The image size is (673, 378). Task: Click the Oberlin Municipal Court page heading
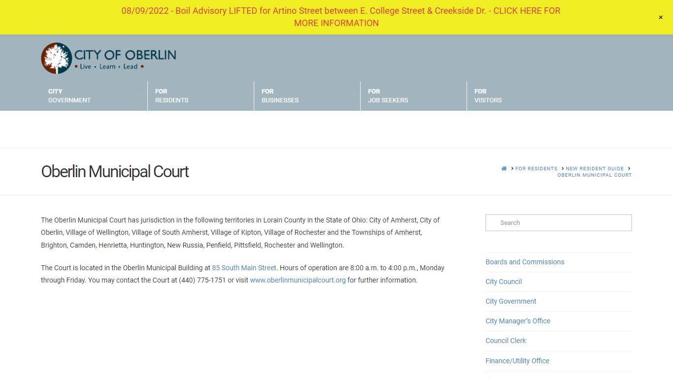point(115,171)
